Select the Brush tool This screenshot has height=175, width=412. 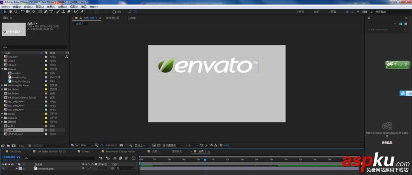(58, 12)
